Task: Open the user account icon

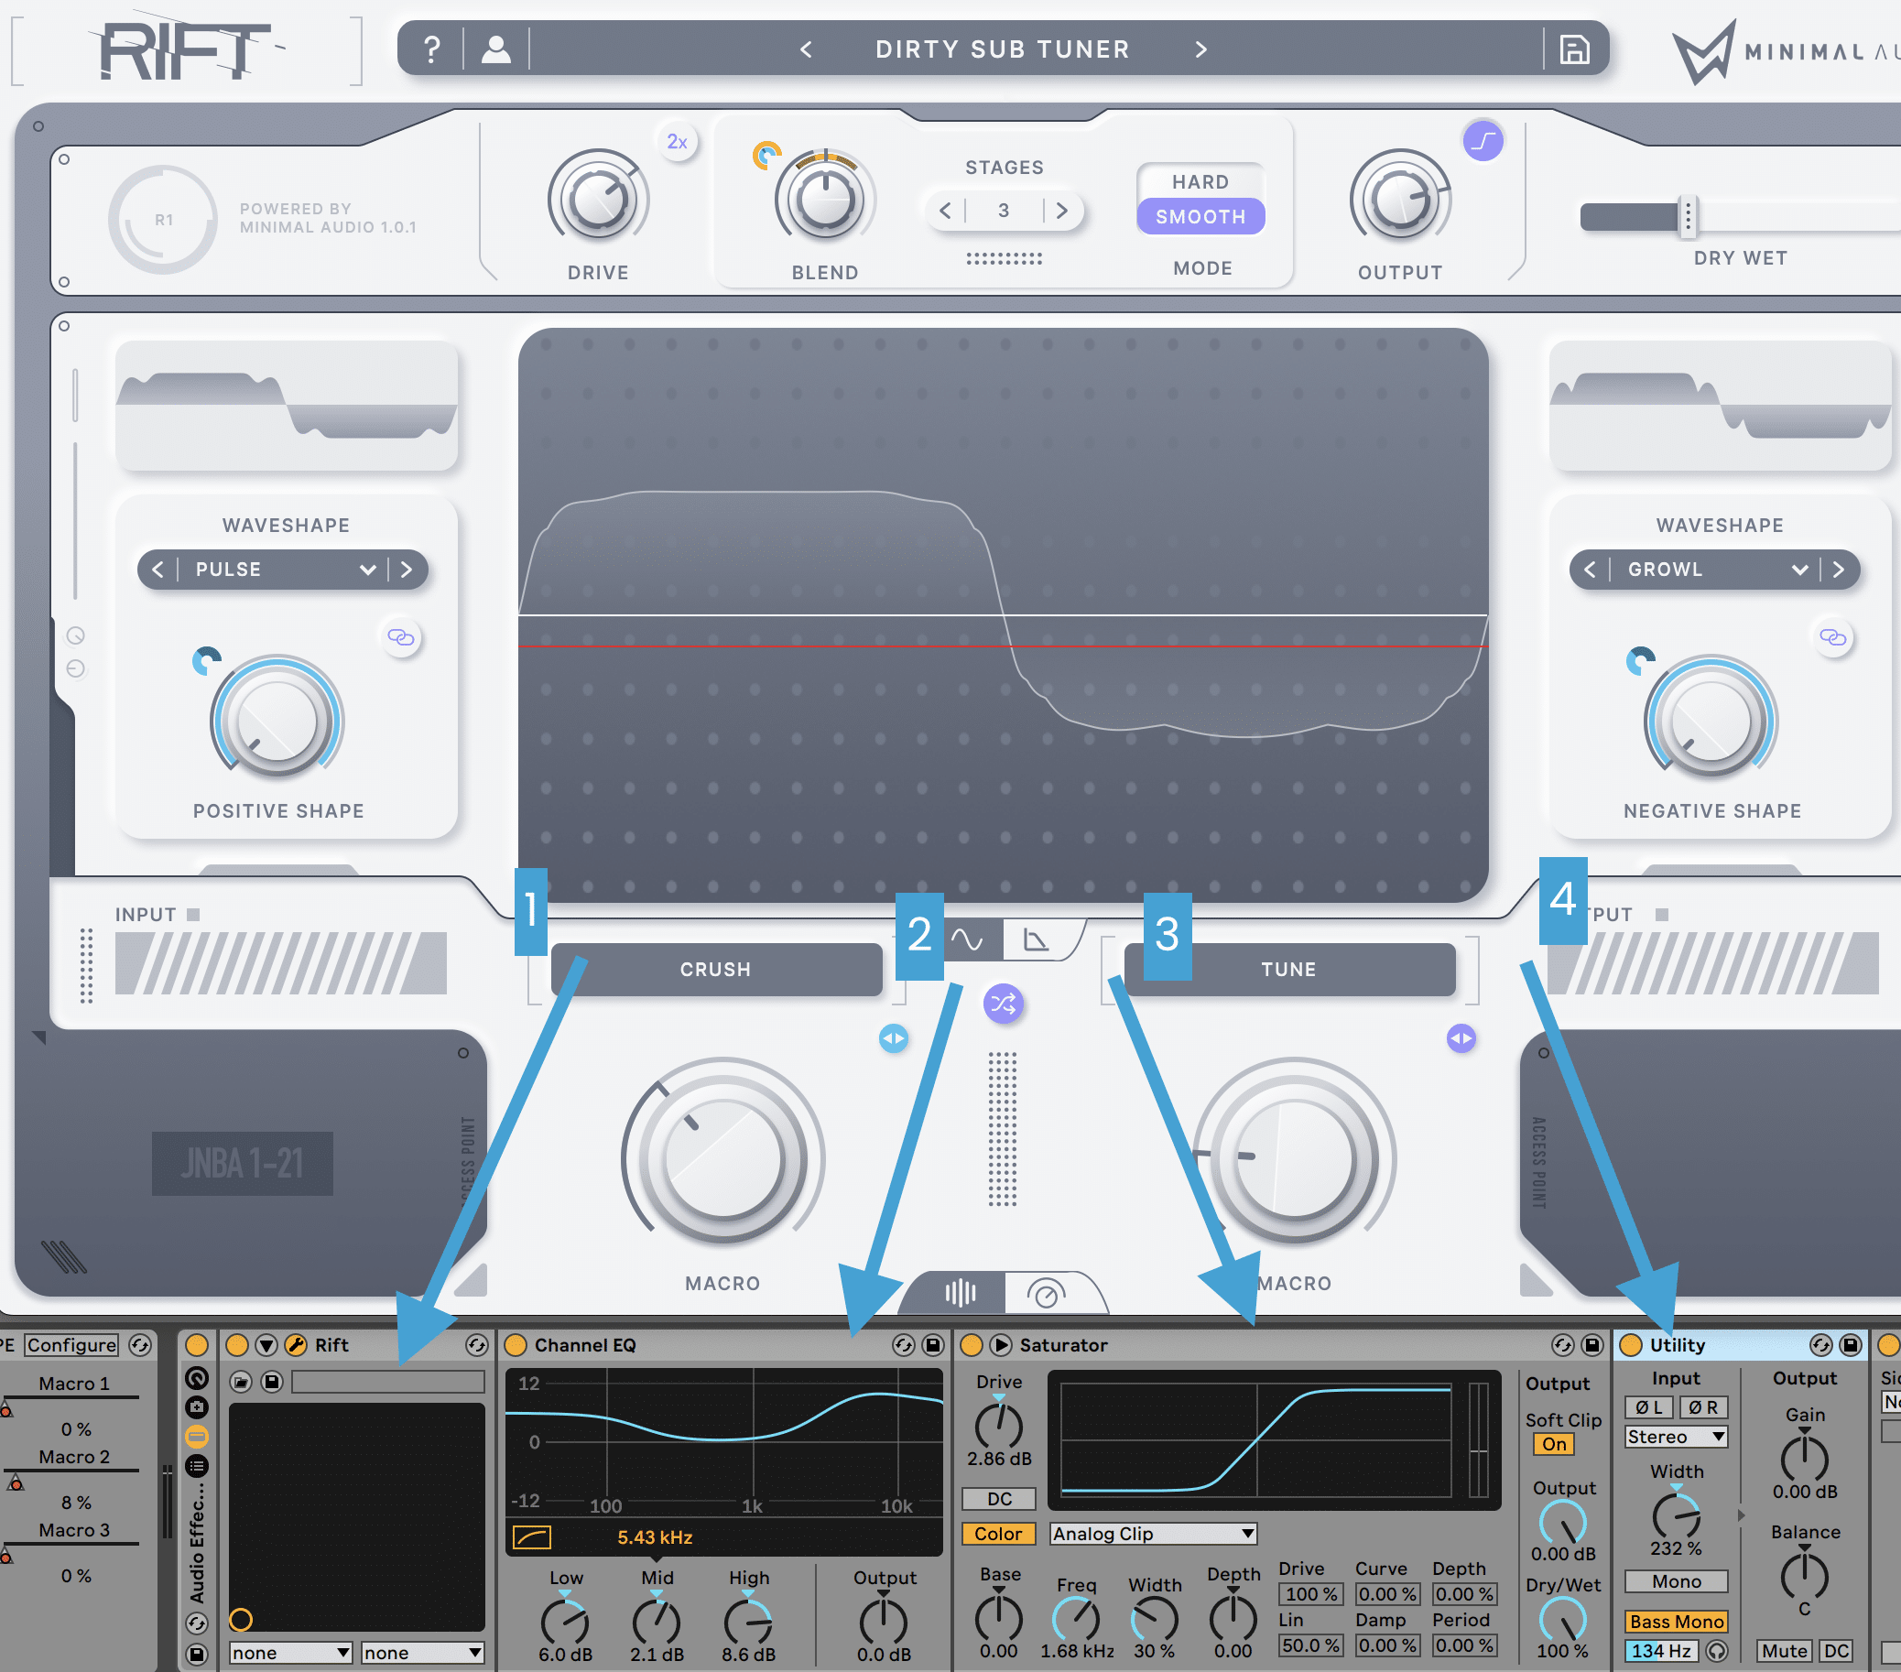Action: click(x=495, y=49)
